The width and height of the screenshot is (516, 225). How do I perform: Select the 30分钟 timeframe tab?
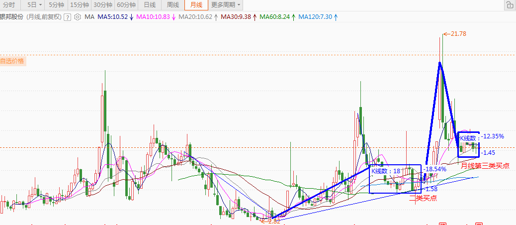click(x=103, y=5)
